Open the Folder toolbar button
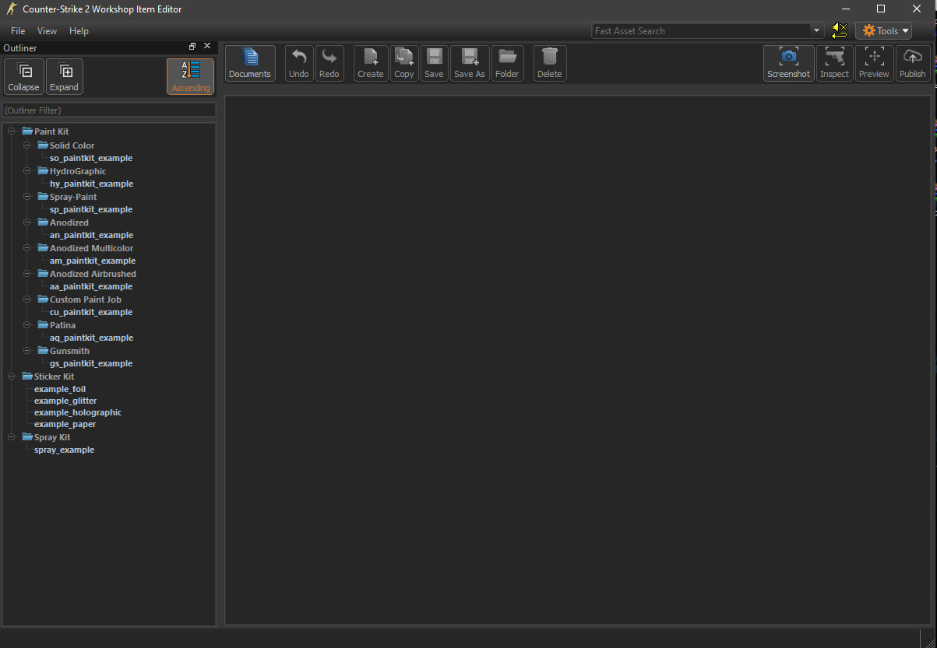This screenshot has height=648, width=937. point(507,63)
